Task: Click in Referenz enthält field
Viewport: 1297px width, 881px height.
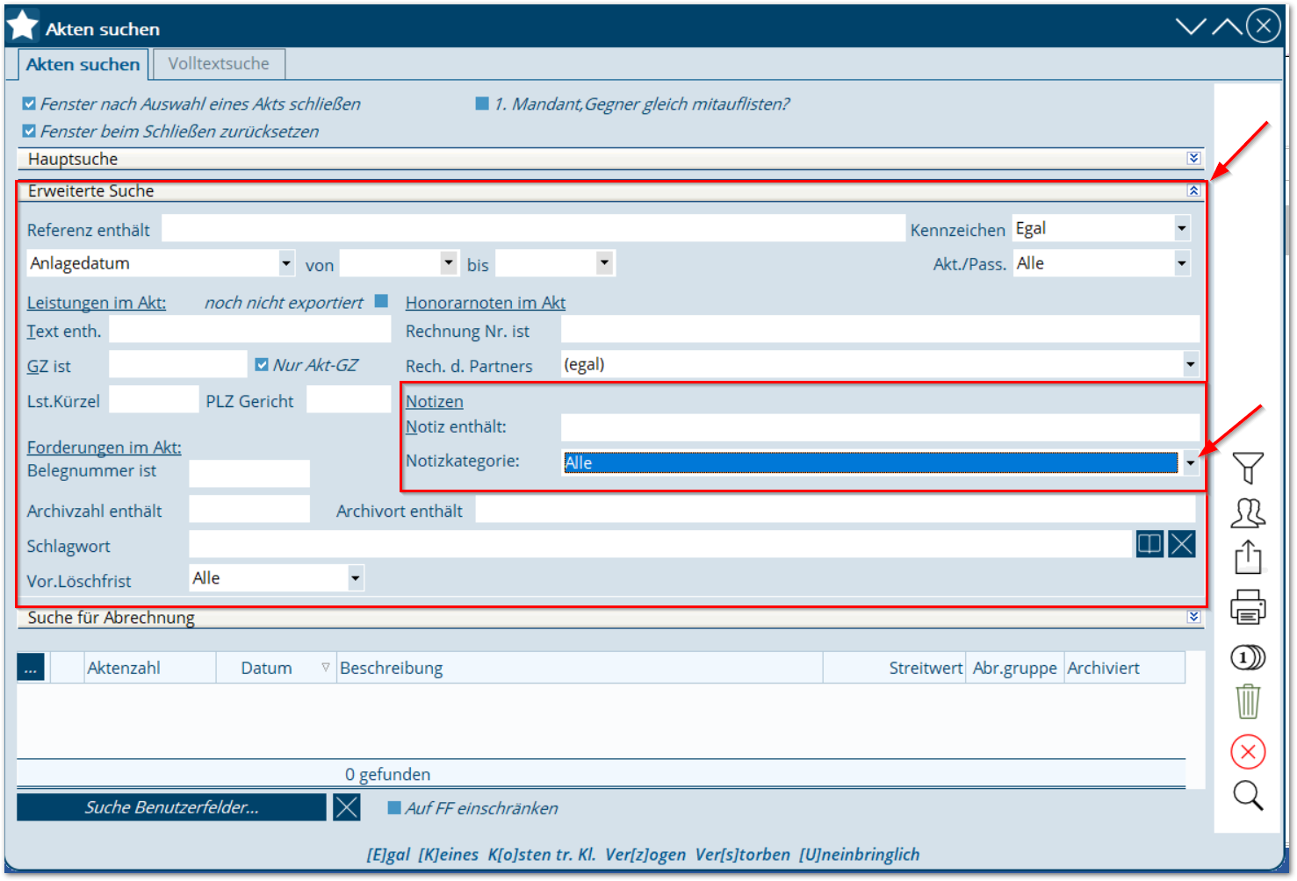Action: click(x=533, y=228)
